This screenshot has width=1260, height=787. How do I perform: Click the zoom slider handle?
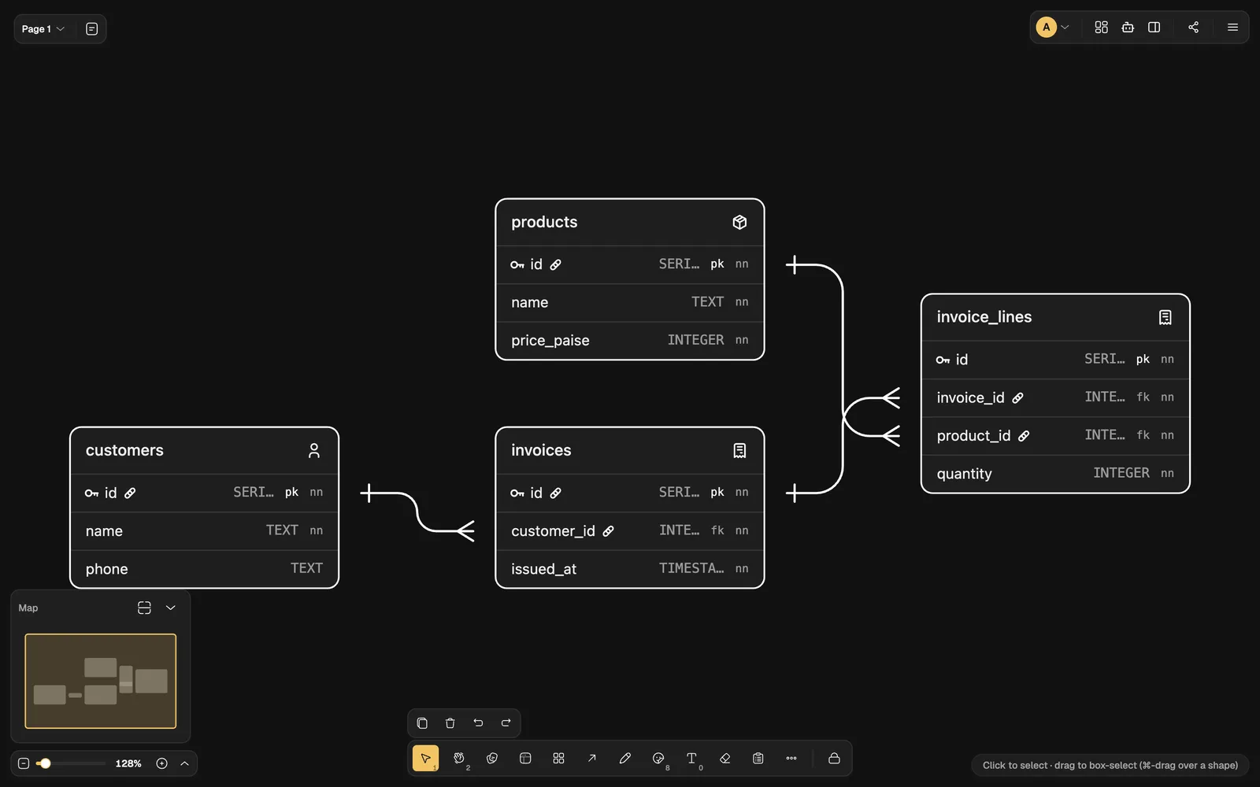(45, 763)
